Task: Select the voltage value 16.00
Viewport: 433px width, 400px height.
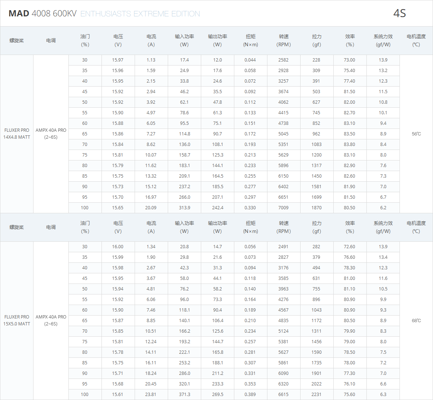Action: tap(118, 247)
